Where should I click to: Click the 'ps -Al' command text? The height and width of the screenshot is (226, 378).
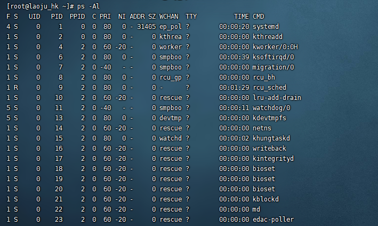86,6
